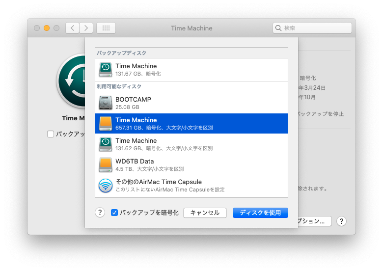Click the 131.67 GB、暗号化 subtitle text
This screenshot has width=383, height=271.
point(138,74)
